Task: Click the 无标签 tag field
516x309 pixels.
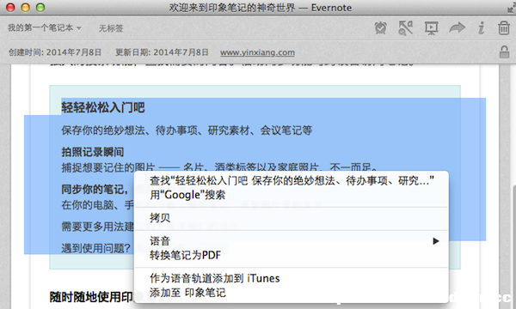Action: [x=111, y=28]
